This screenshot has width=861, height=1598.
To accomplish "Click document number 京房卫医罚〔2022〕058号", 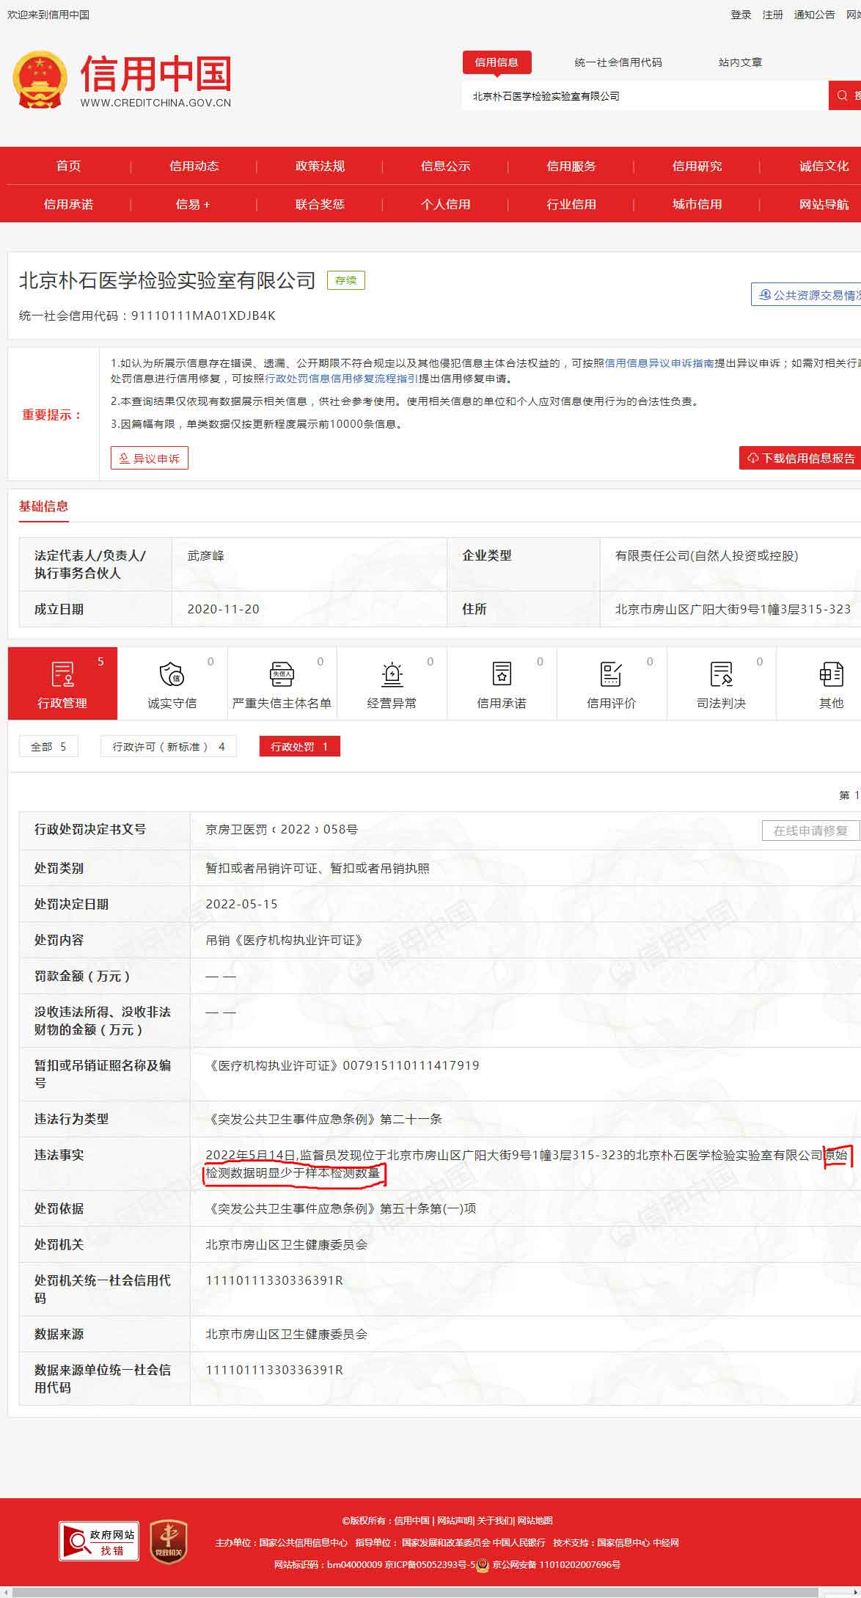I will 282,829.
